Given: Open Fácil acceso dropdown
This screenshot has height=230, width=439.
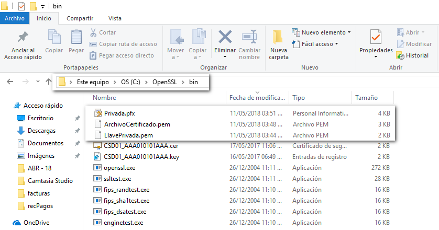Looking at the screenshot, I should click(x=315, y=44).
